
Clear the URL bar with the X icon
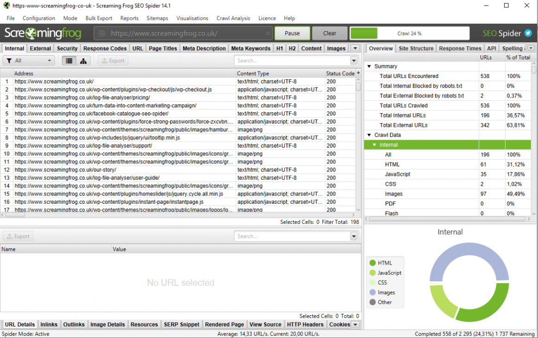(x=268, y=33)
